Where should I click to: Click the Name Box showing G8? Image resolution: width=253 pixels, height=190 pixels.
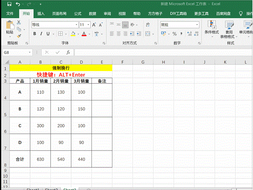17,52
